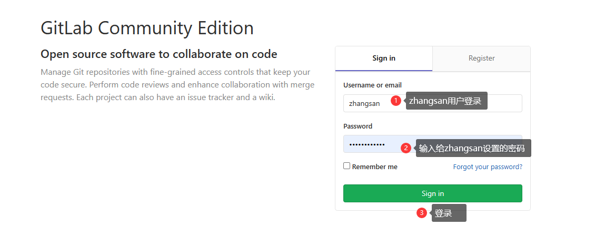Click the Manage Git repositories description paragraph
Viewport: 605px width, 235px height.
(x=177, y=85)
